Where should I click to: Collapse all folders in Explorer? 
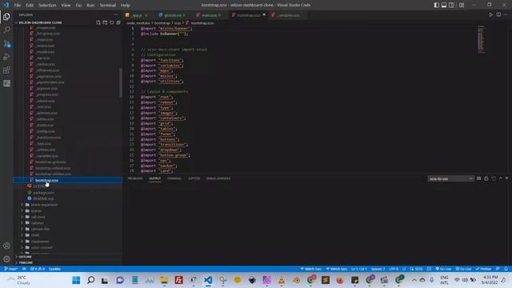118,22
